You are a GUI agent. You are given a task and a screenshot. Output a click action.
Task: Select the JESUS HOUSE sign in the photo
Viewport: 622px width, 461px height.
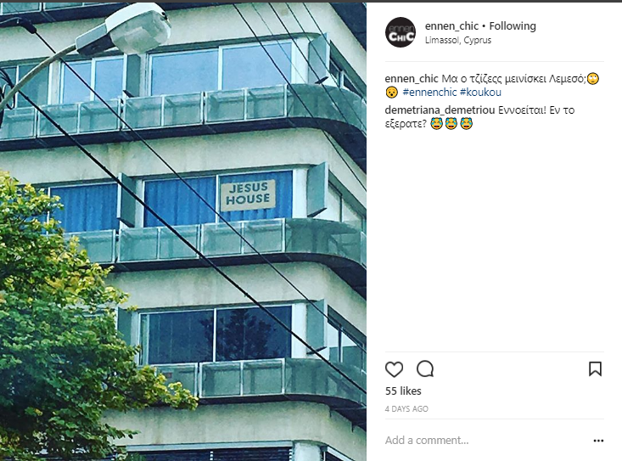click(x=248, y=195)
